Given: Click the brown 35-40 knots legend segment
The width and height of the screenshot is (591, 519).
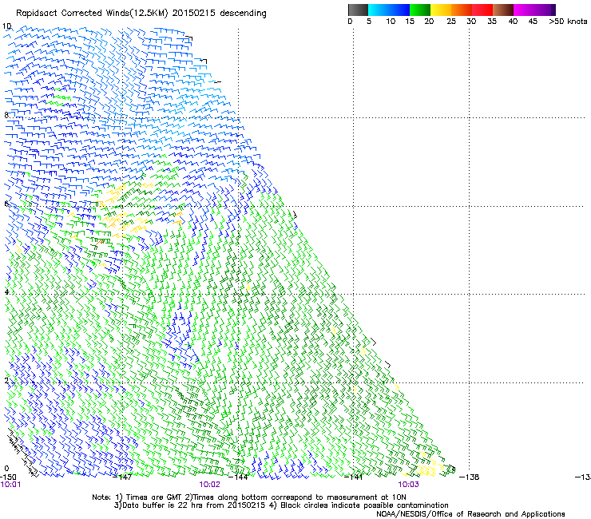Looking at the screenshot, I should [503, 10].
